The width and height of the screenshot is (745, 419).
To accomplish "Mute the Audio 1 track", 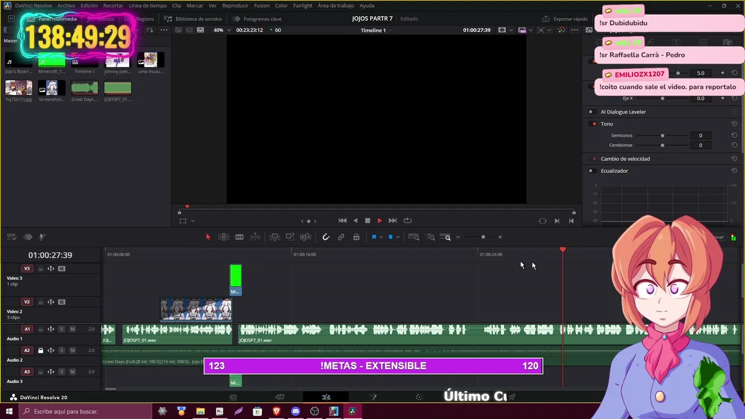I will (x=73, y=329).
